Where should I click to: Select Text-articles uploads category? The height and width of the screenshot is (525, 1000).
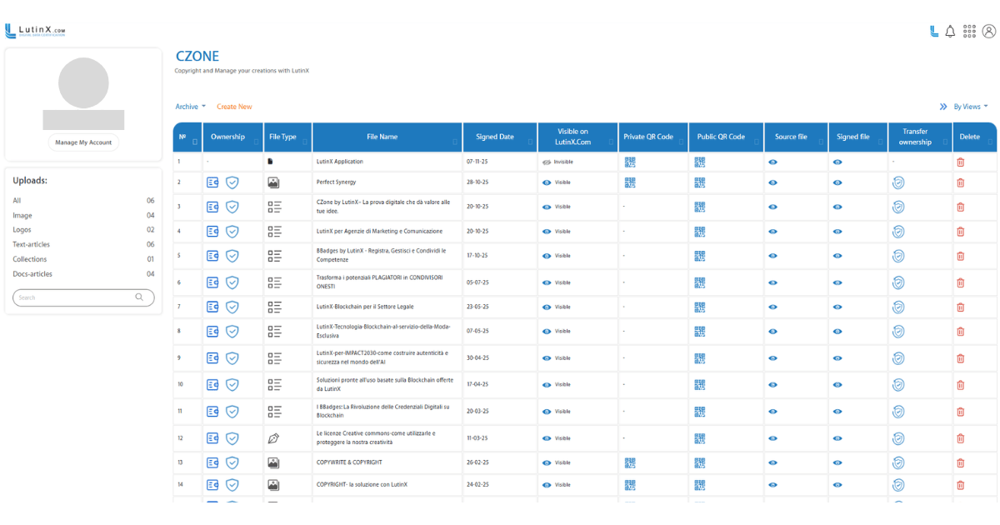pyautogui.click(x=32, y=244)
